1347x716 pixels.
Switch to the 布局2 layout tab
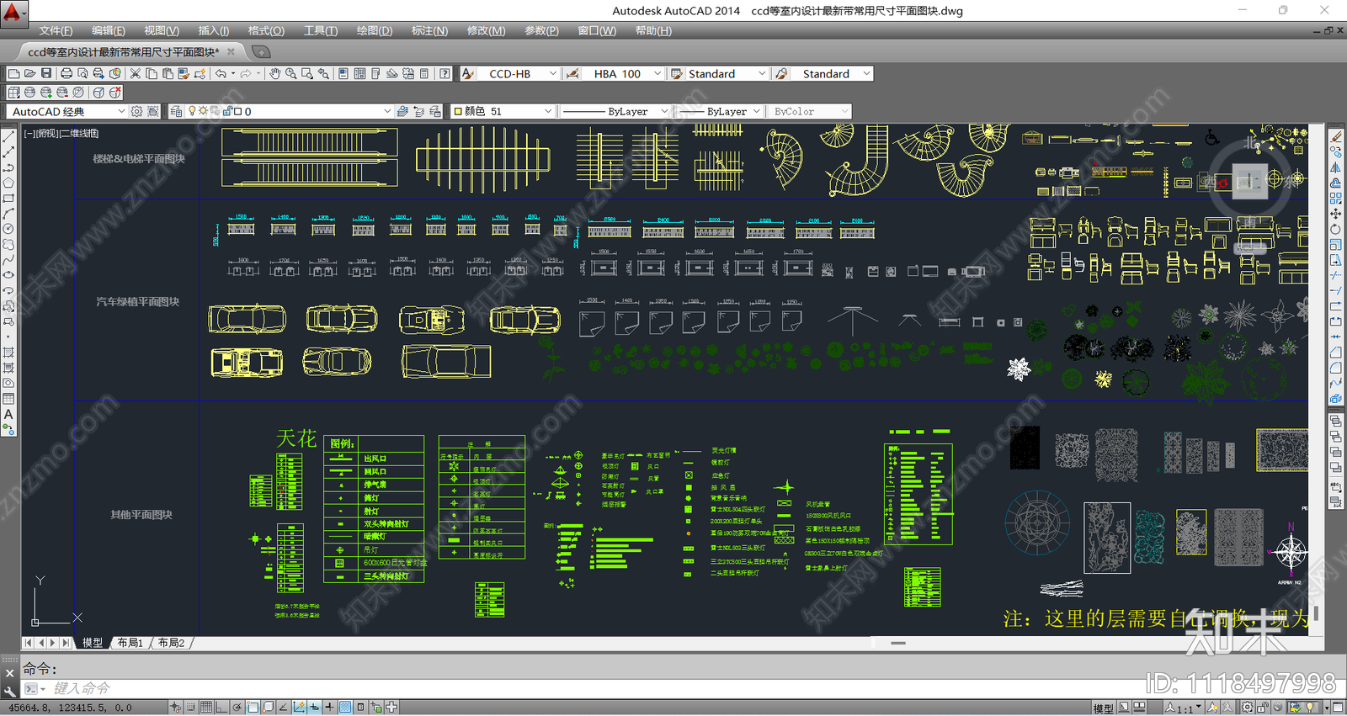tap(171, 643)
